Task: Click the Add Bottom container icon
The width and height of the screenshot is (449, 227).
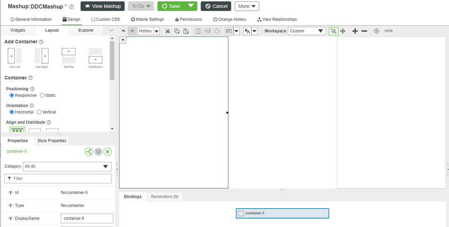Action: (x=95, y=56)
